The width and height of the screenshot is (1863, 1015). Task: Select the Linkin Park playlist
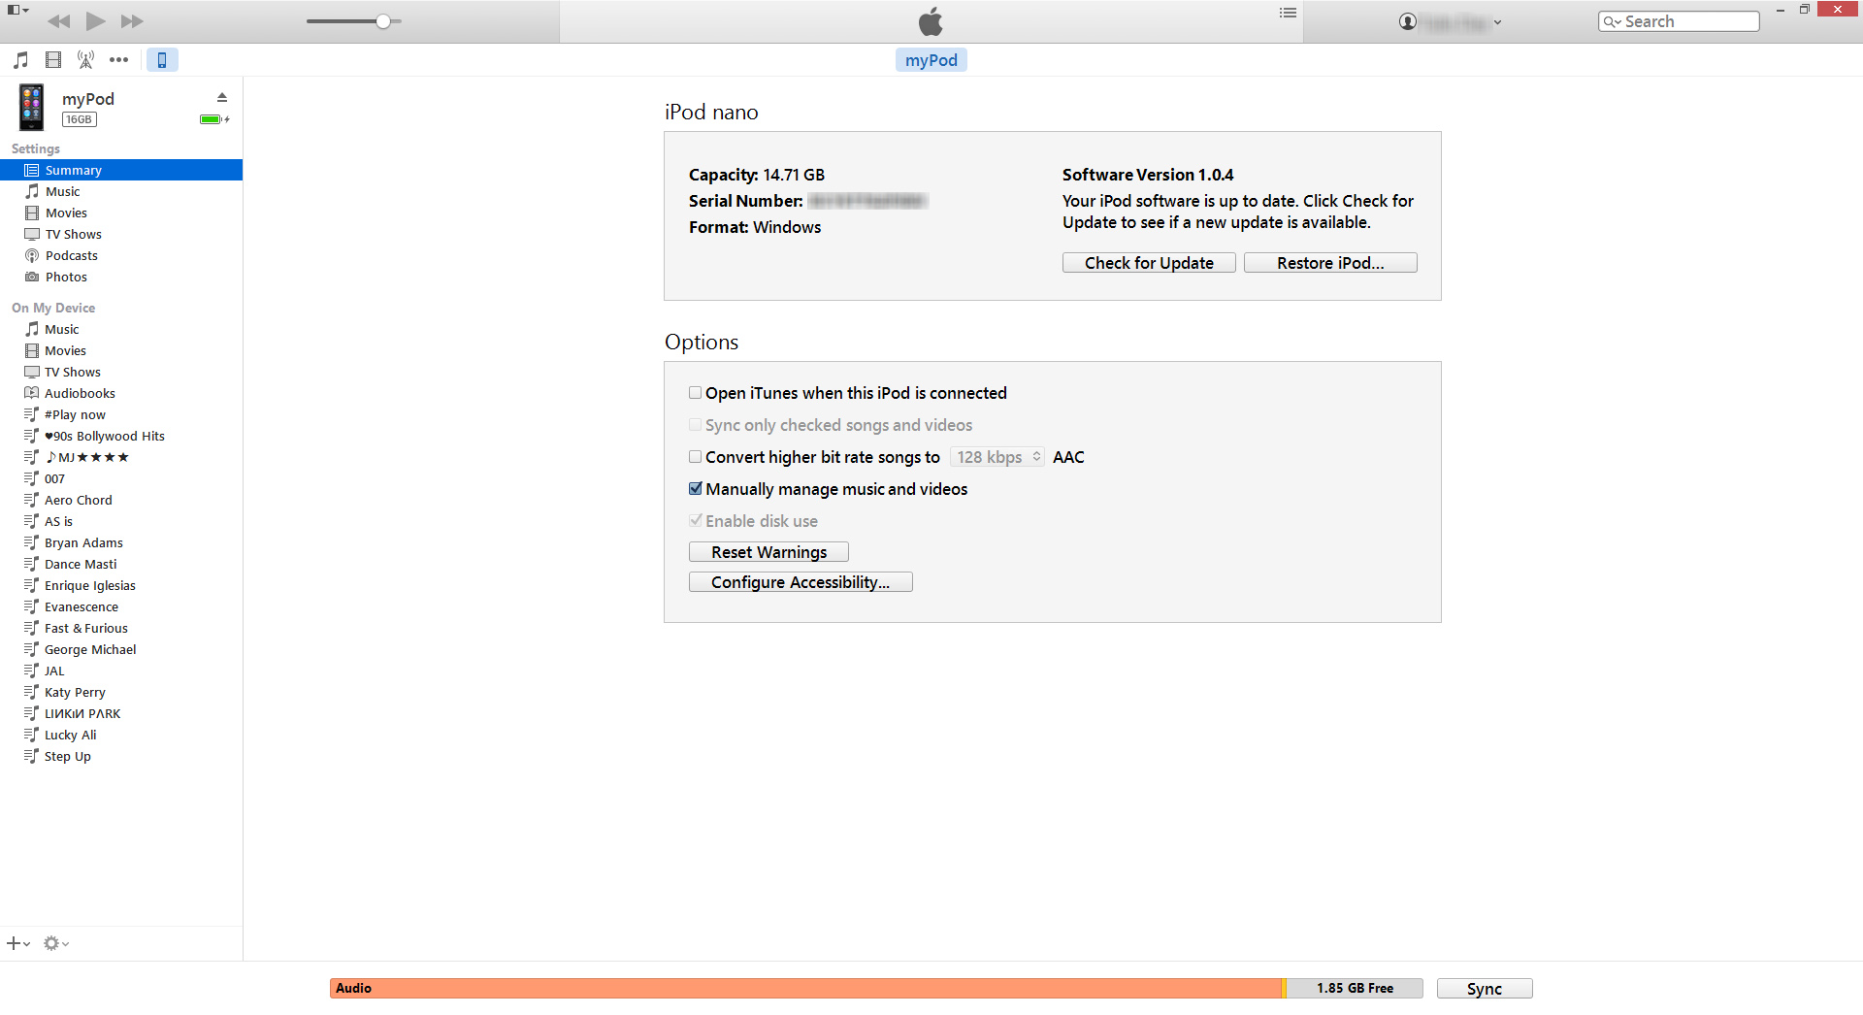(121, 713)
